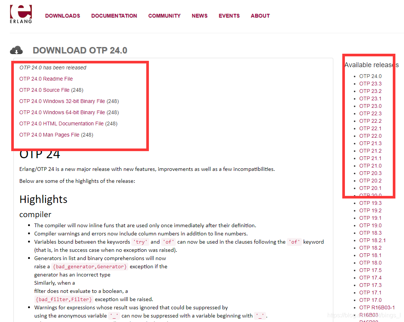Select release OTP 23.0

click(370, 106)
